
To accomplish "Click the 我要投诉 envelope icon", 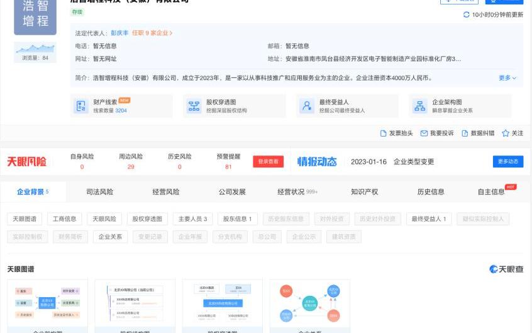I will 424,133.
